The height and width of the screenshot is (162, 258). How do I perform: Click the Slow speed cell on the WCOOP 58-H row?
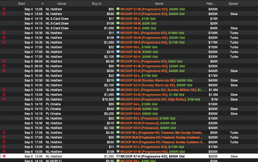tap(234, 28)
